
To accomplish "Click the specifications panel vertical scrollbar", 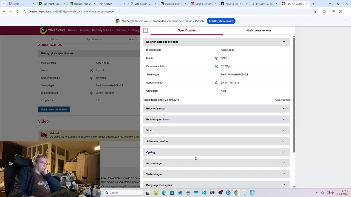I will point(294,95).
